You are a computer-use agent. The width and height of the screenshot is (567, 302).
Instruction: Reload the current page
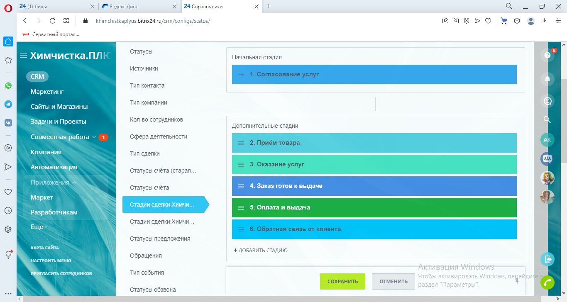[52, 21]
